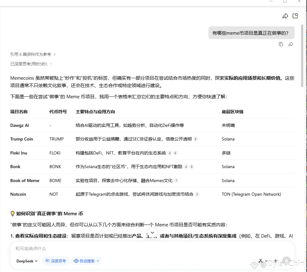This screenshot has width=307, height=272.
Task: Open the scissors screenshot tool
Action: click(260, 261)
